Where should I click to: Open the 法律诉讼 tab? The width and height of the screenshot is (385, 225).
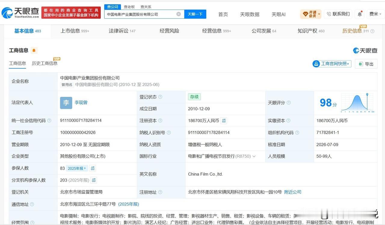pyautogui.click(x=122, y=31)
